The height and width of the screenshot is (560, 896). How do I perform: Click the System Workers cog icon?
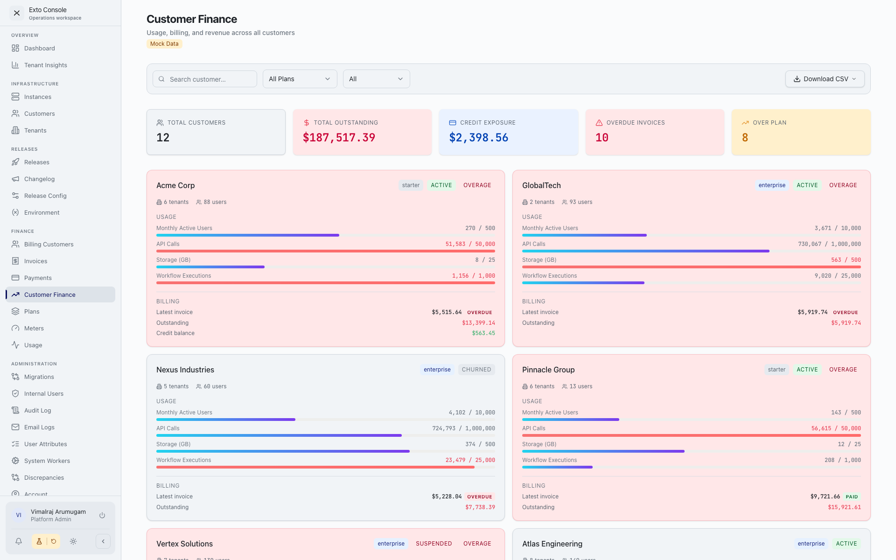[15, 461]
